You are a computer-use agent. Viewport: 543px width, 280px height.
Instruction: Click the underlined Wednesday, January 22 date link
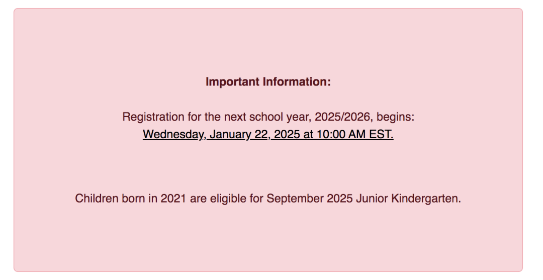(268, 134)
